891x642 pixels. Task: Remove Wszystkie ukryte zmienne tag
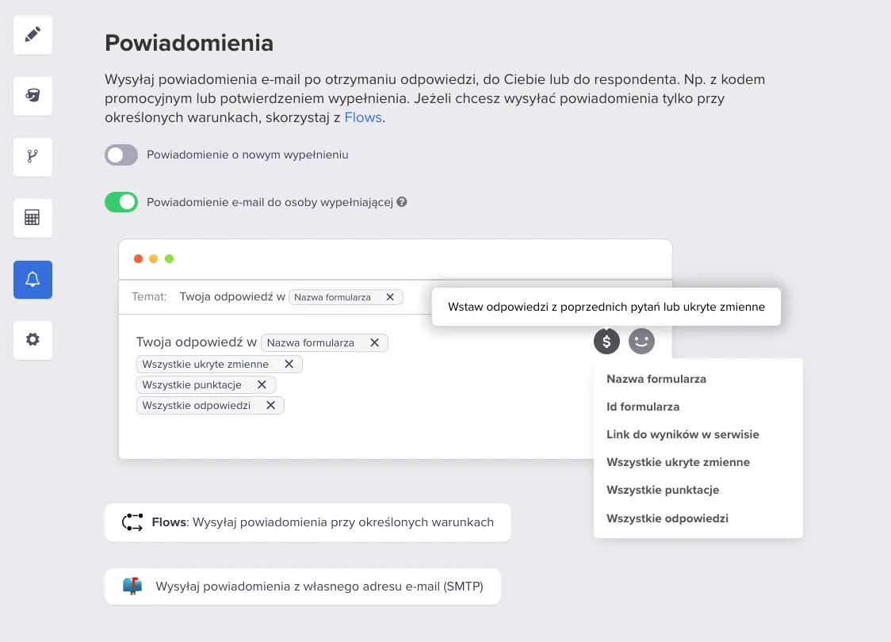pos(289,364)
